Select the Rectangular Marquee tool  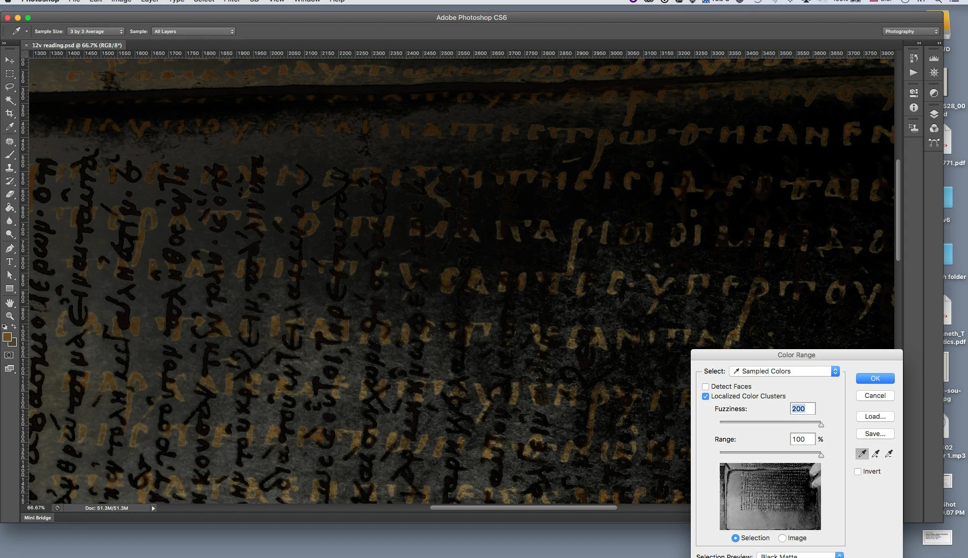(9, 74)
